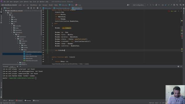
Task: Expand the Status folder
Action: pyautogui.click(x=20, y=45)
